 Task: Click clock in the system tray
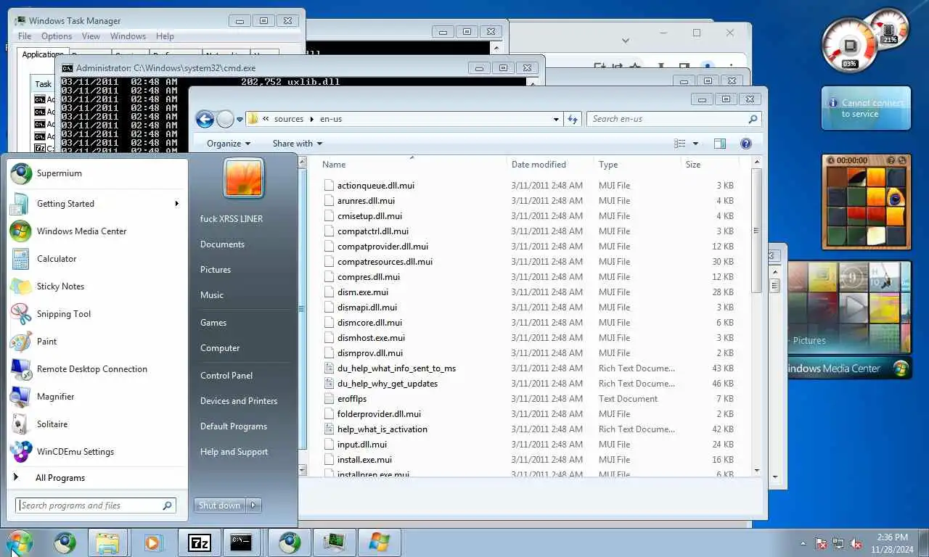[892, 543]
